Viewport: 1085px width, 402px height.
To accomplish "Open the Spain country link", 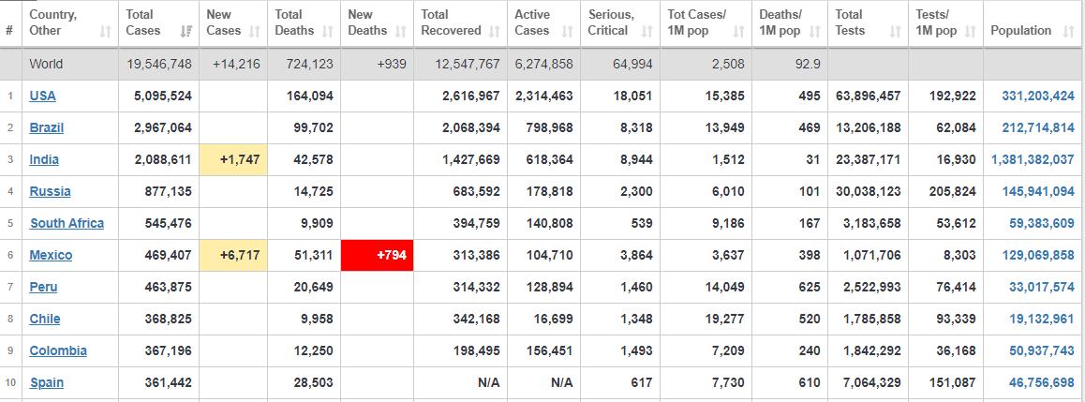I will tap(46, 382).
